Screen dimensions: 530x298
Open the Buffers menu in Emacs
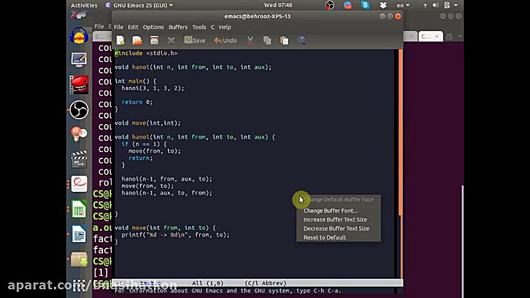[177, 27]
